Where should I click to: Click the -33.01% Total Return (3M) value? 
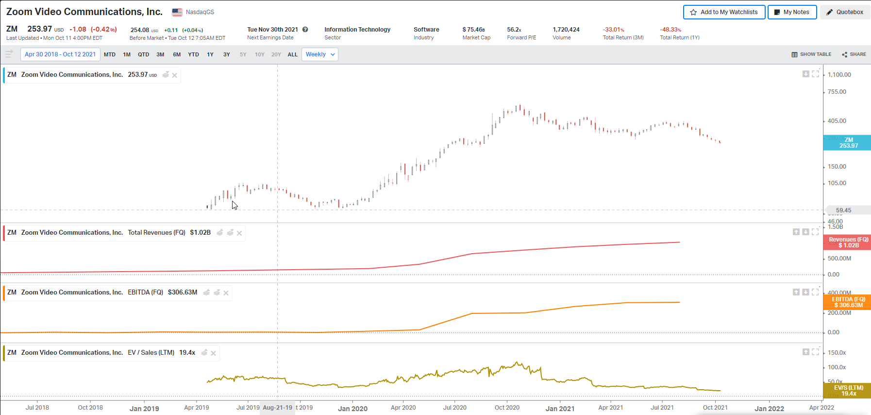pos(614,30)
